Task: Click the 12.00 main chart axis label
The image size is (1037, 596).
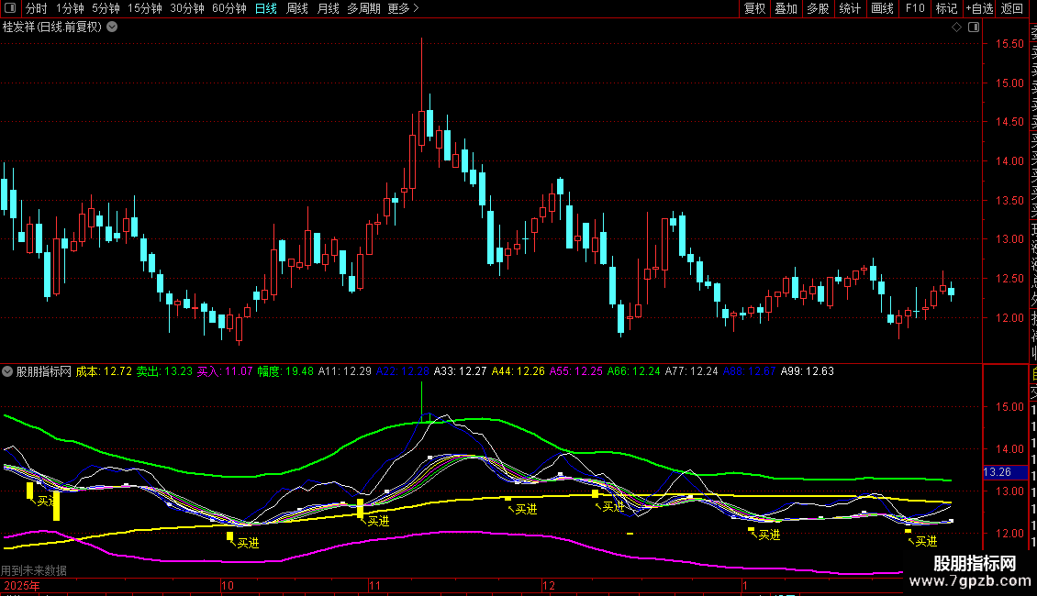Action: tap(1009, 318)
